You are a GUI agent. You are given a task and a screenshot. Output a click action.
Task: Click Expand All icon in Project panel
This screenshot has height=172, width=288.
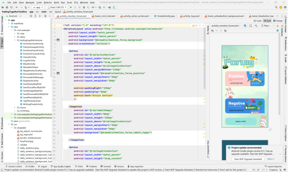coord(35,16)
